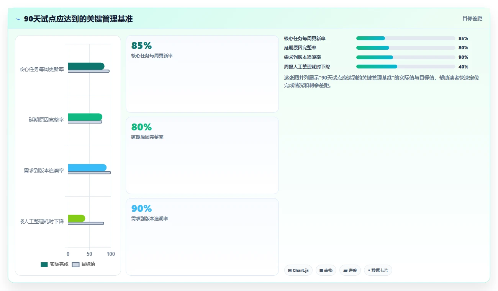Click the dark green 核心任务每周更新率 chart bar
Viewport: 498px width, 291px height.
click(86, 66)
